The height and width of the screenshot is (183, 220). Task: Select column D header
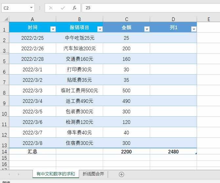[173, 19]
